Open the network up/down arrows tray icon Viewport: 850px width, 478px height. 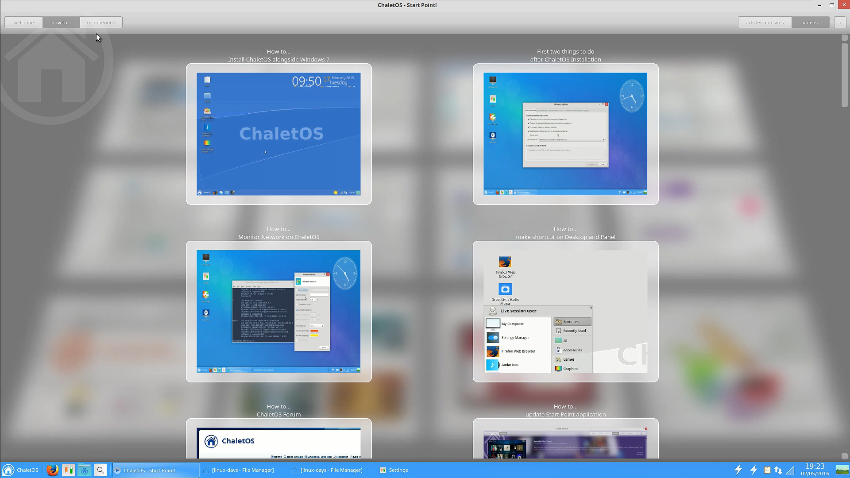[778, 470]
